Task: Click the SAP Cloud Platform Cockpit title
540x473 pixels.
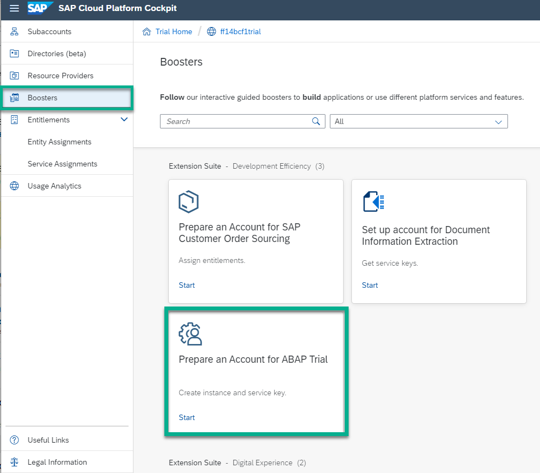Action: [117, 8]
